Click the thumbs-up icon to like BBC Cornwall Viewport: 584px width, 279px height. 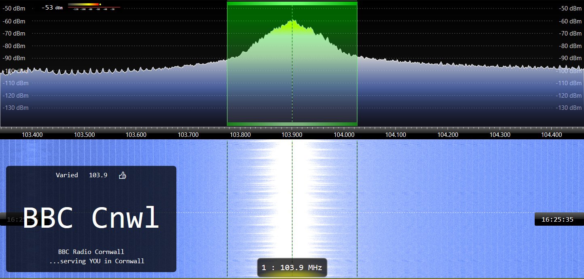tap(123, 175)
